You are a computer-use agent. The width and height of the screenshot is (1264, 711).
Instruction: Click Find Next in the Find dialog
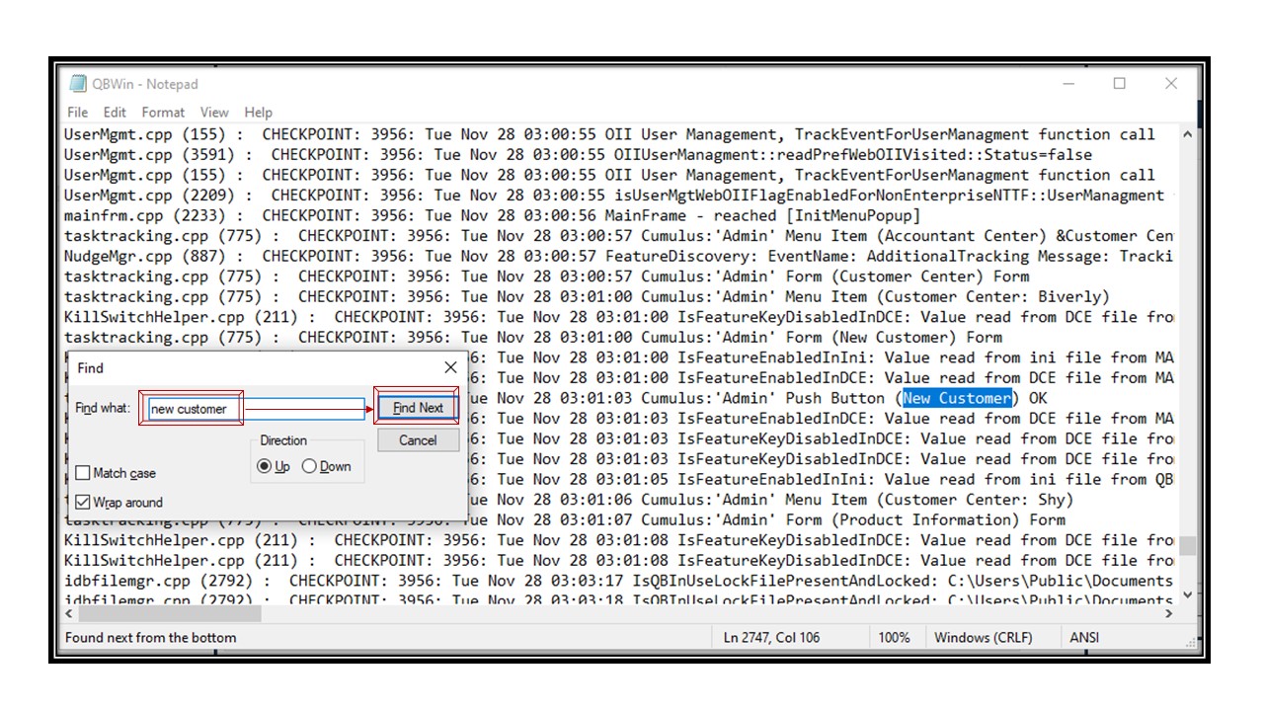tap(418, 408)
